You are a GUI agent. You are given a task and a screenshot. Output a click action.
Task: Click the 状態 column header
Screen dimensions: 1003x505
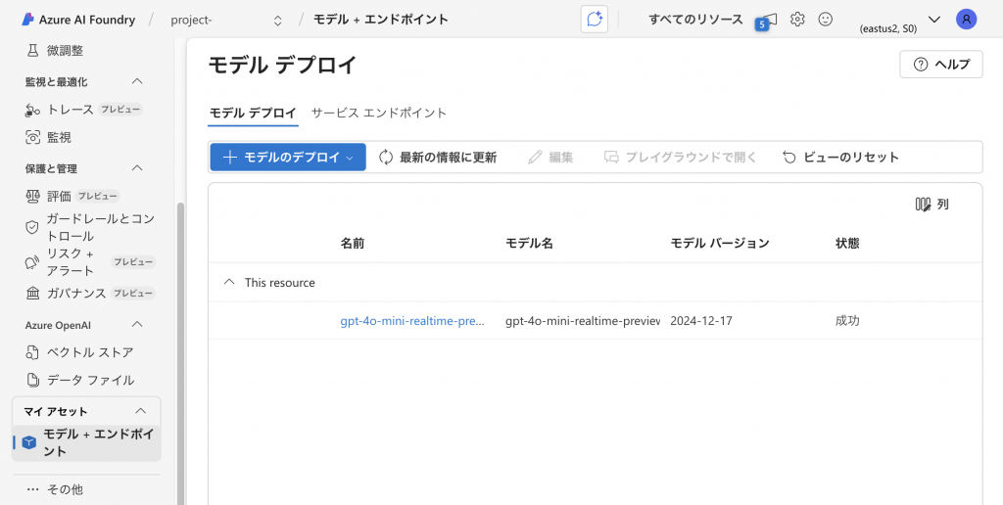[847, 243]
